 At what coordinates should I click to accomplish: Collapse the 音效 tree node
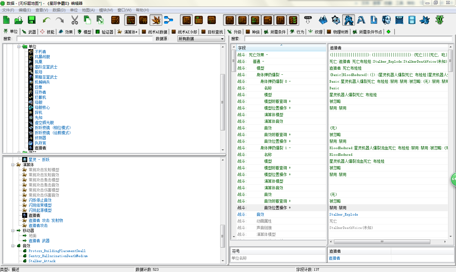point(13,246)
